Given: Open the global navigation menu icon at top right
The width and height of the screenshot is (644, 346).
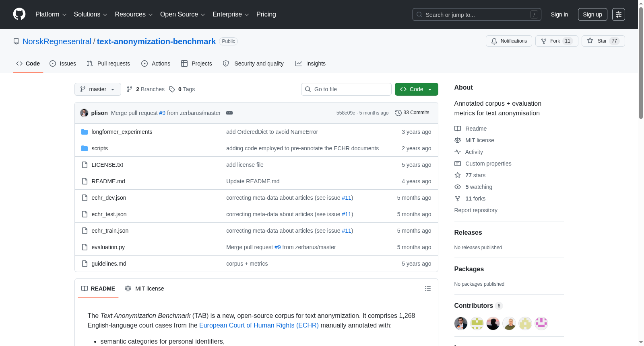Looking at the screenshot, I should pos(619,14).
